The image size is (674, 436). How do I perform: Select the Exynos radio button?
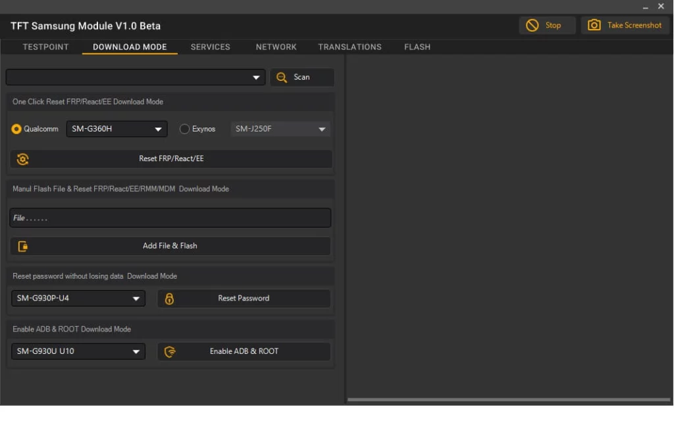coord(184,129)
